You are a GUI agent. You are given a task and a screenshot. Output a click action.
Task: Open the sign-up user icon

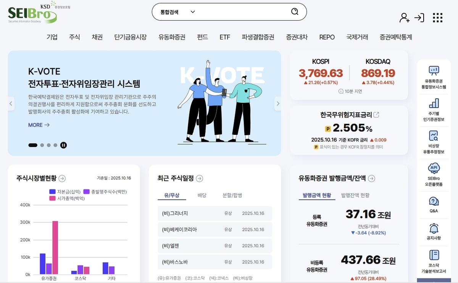[404, 18]
